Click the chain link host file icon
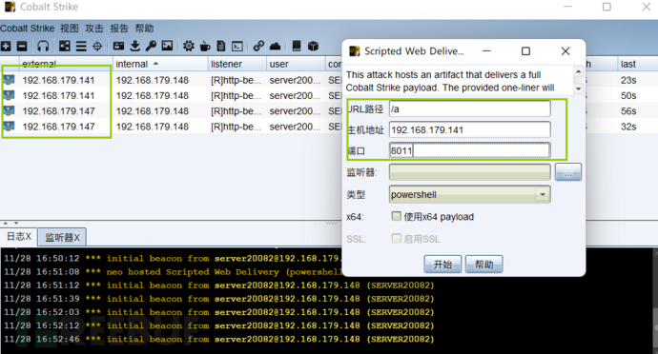The height and width of the screenshot is (354, 658). pyautogui.click(x=259, y=46)
